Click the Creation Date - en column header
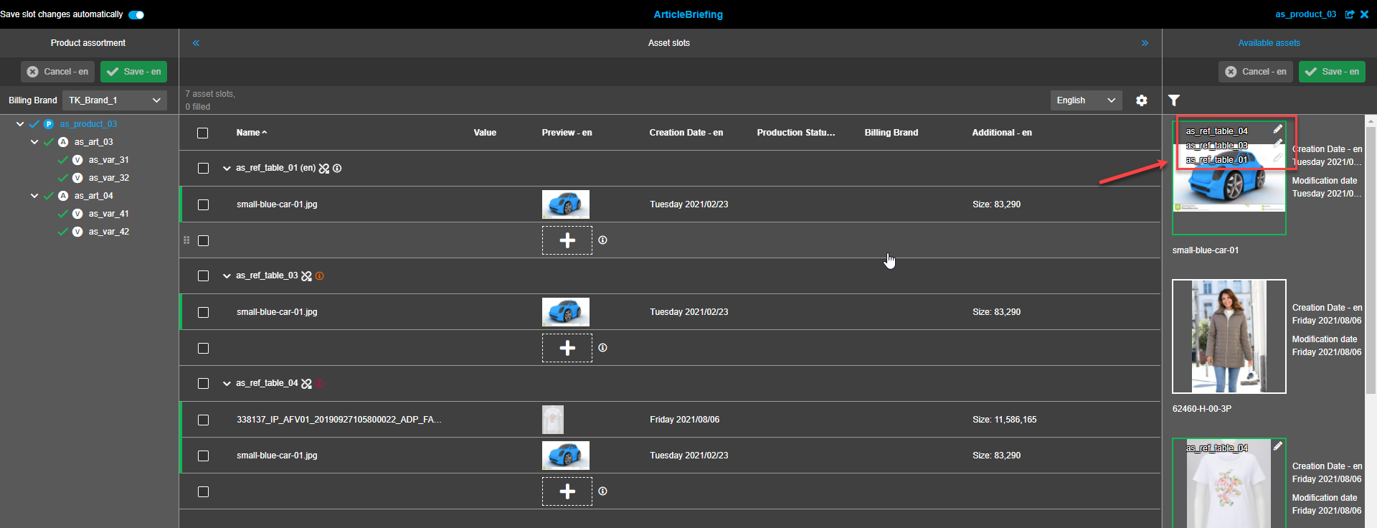Screen dimensions: 1377x528 point(686,133)
